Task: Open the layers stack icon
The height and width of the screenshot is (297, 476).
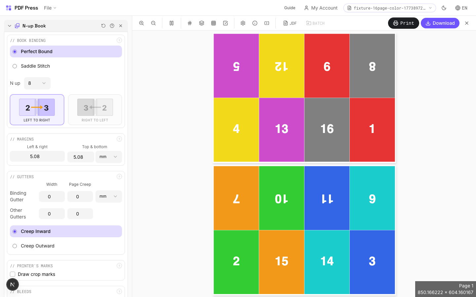Action: (202, 23)
